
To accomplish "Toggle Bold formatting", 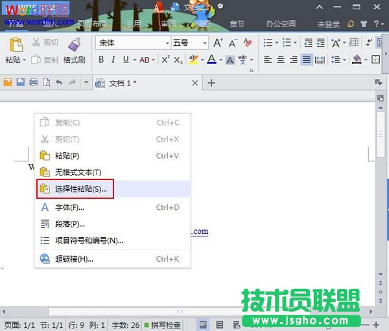I will pyautogui.click(x=101, y=60).
